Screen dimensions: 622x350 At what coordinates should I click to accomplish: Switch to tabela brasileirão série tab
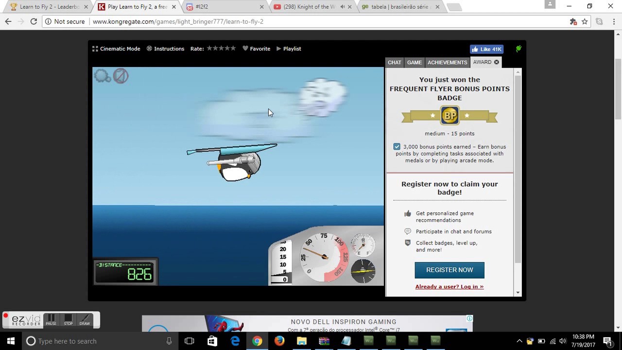pyautogui.click(x=399, y=7)
